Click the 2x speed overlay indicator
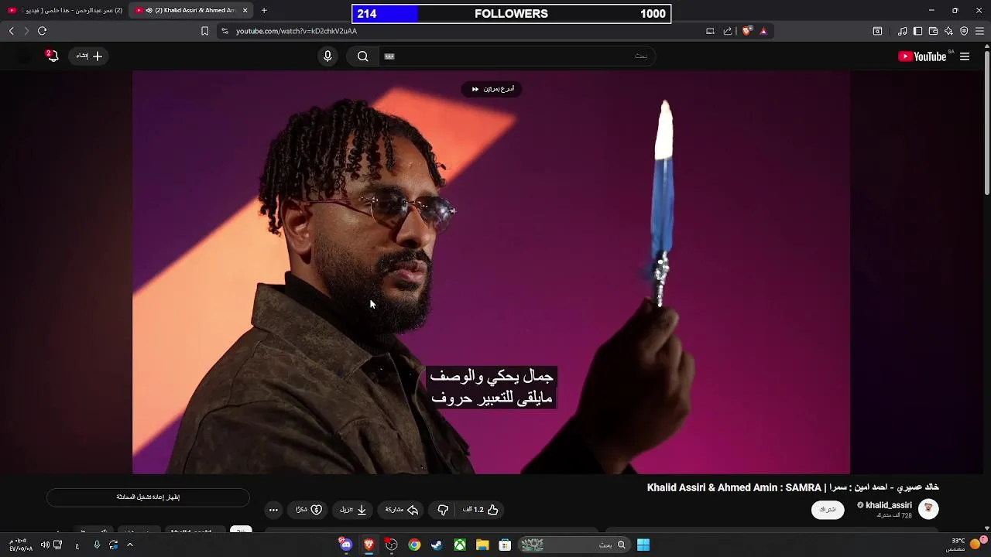 pyautogui.click(x=492, y=89)
